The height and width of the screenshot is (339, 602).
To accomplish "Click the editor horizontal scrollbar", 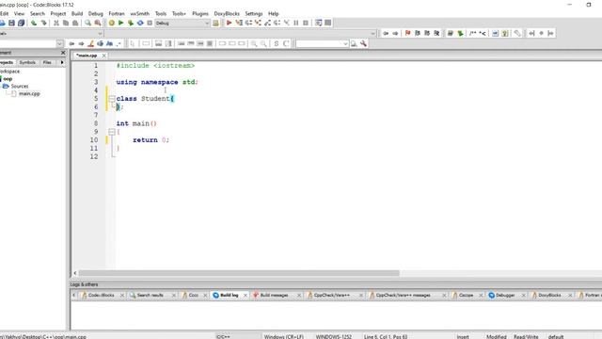I will [x=239, y=273].
